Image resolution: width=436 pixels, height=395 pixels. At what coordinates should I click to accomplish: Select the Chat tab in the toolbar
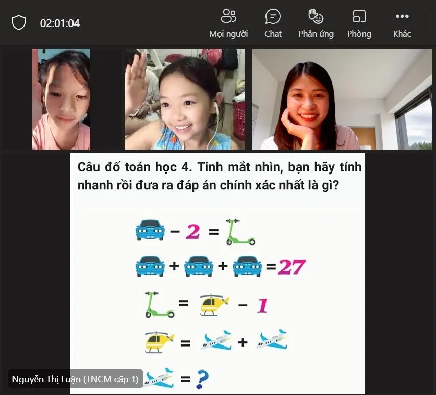click(273, 21)
